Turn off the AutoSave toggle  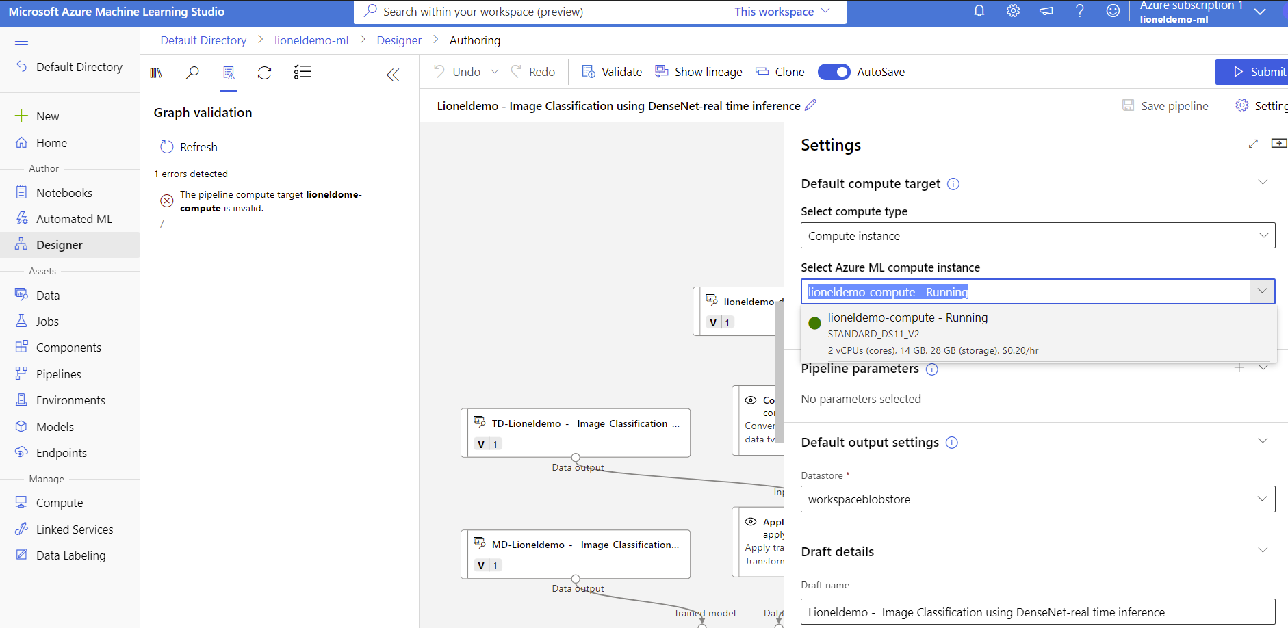pyautogui.click(x=834, y=72)
